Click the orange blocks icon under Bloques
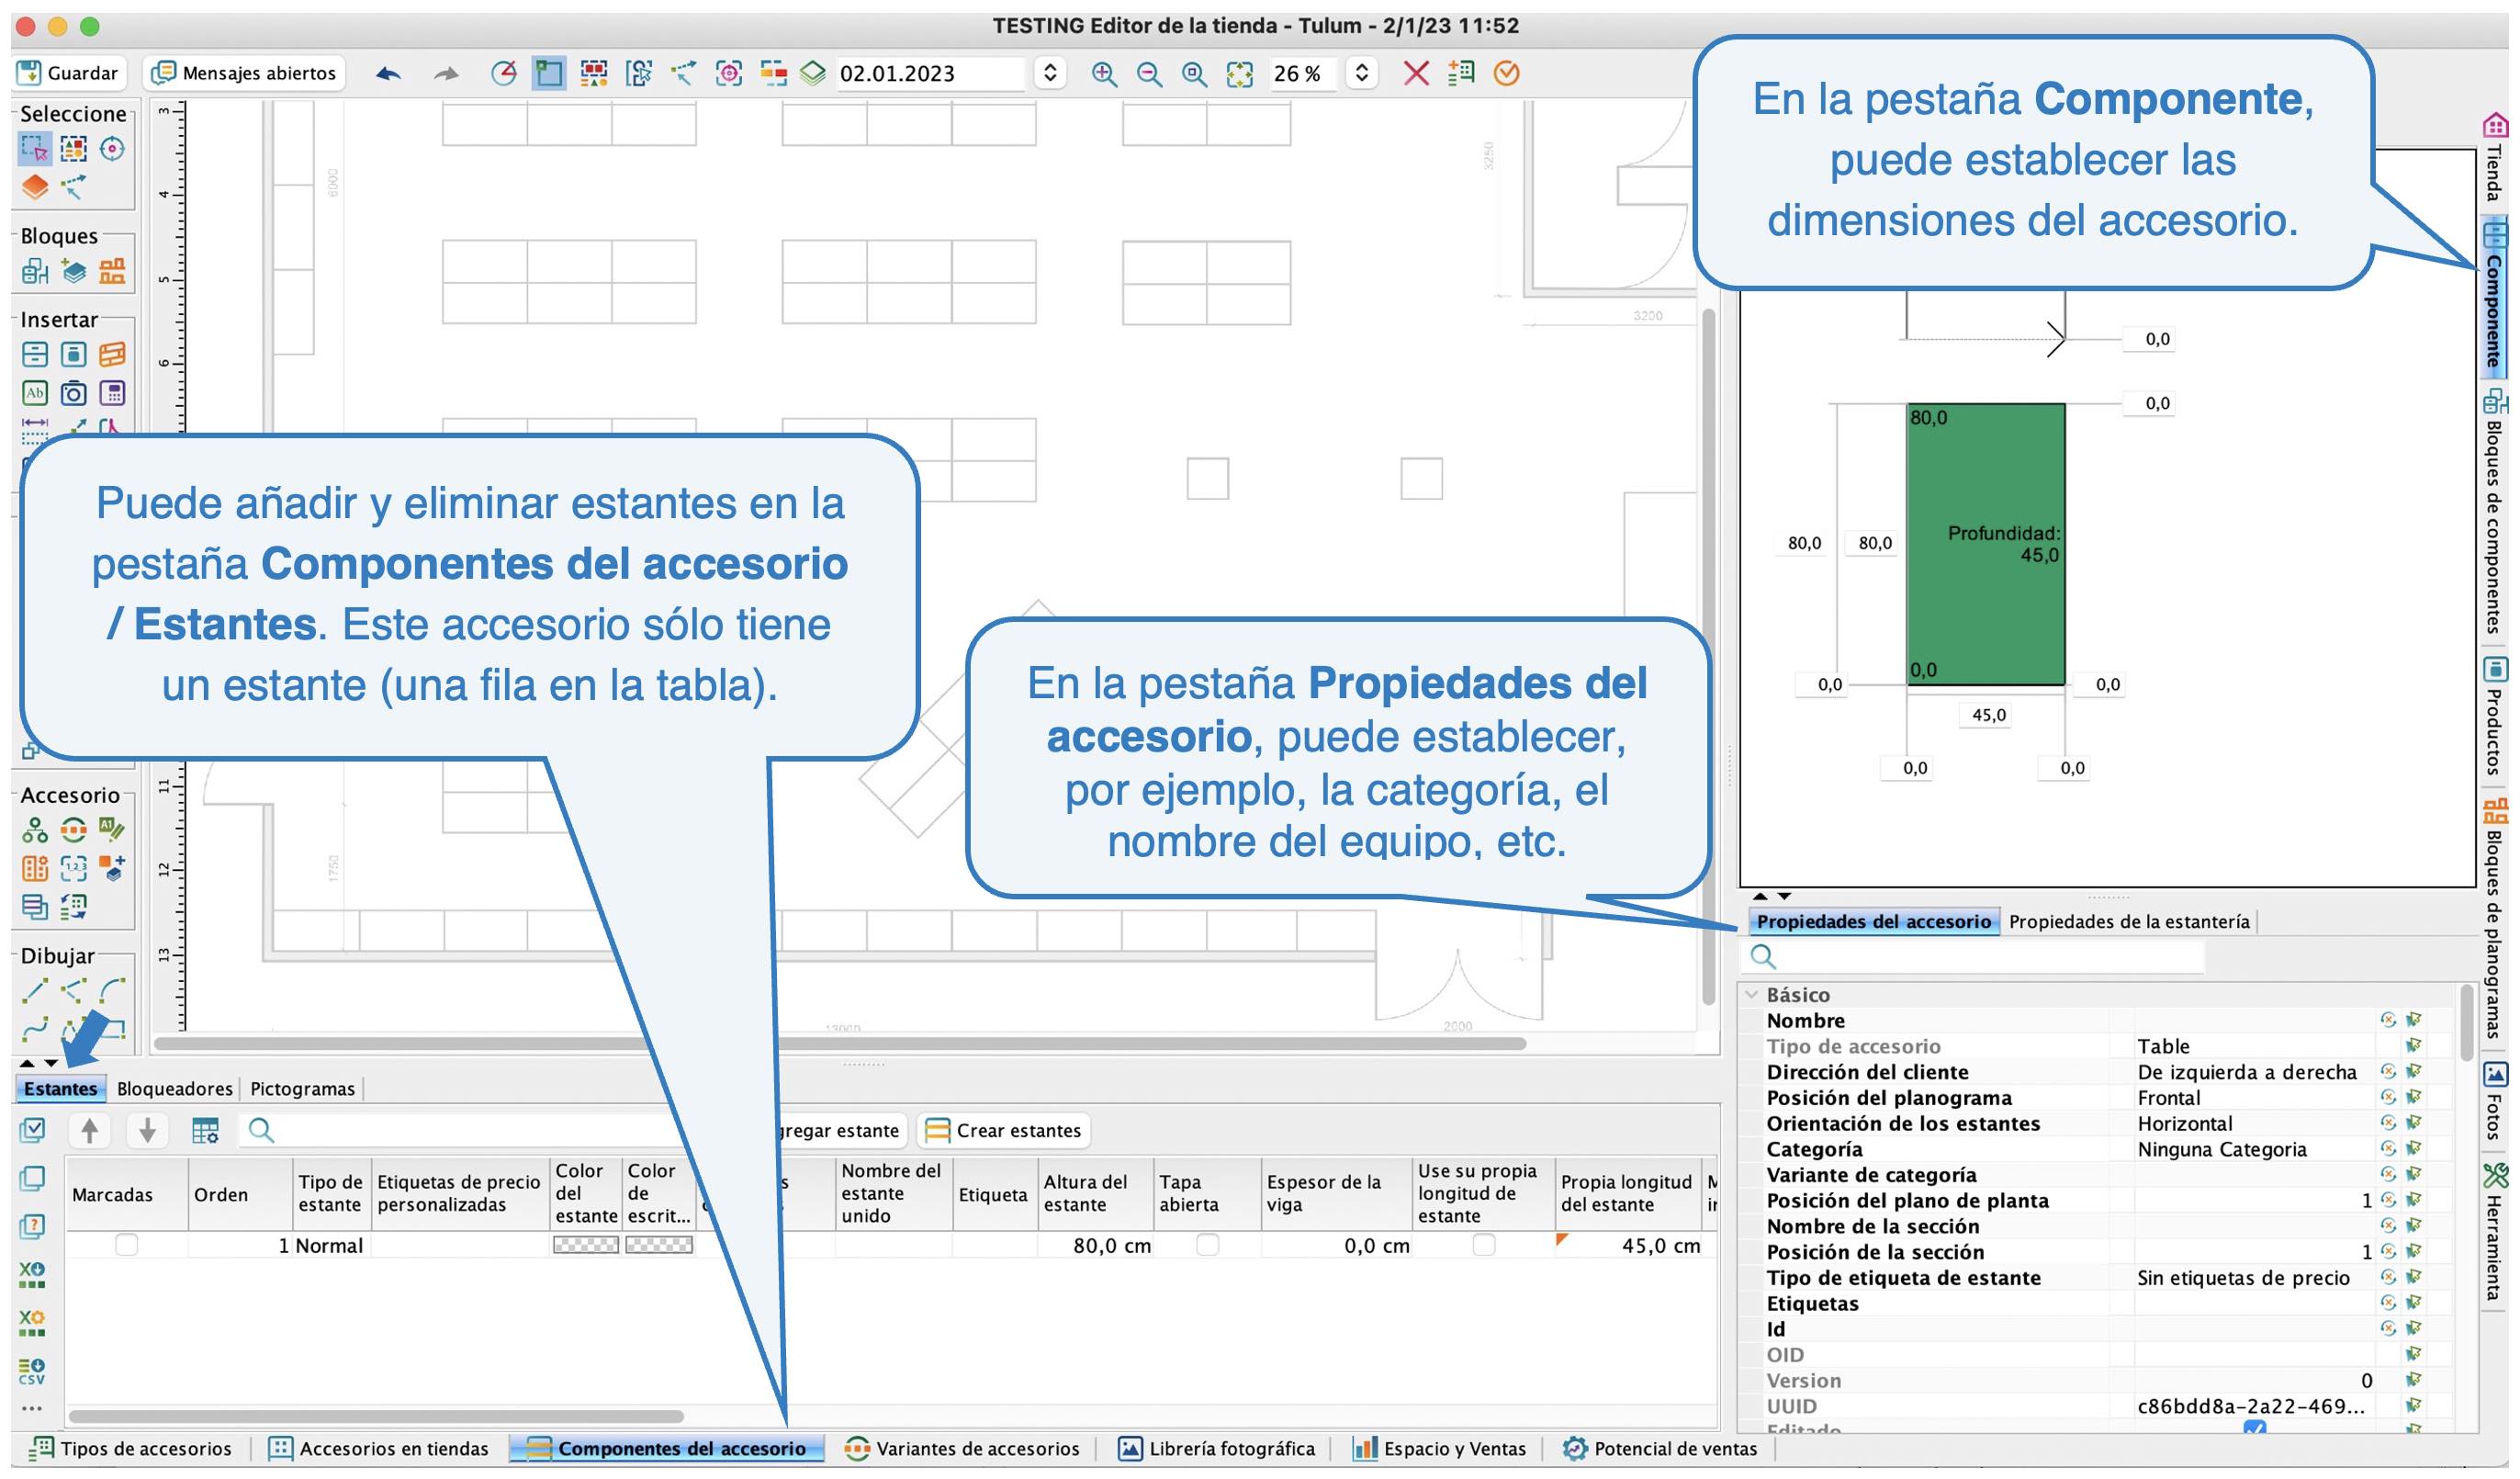Image resolution: width=2520 pixels, height=1479 pixels. [x=112, y=271]
